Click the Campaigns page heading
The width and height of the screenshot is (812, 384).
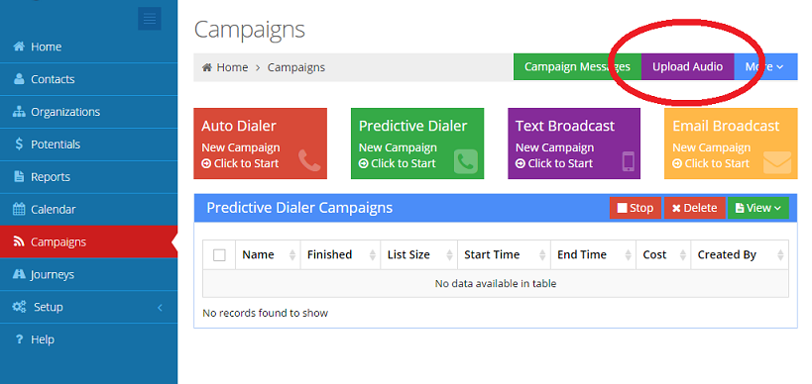[x=249, y=30]
